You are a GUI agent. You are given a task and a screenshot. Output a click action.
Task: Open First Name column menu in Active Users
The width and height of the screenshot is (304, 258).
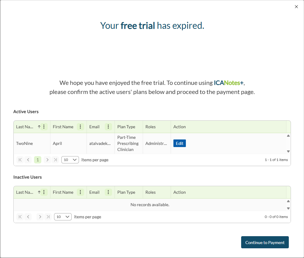[x=80, y=127]
